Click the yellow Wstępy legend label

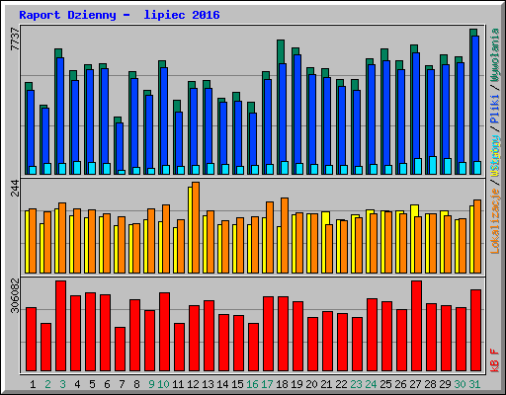[x=495, y=155]
